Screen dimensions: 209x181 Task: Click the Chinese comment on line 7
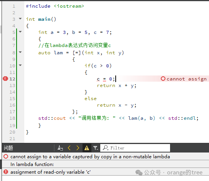point(74,45)
